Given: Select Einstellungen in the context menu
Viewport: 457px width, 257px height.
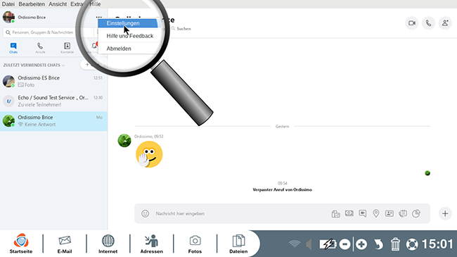Looking at the screenshot, I should [x=128, y=23].
